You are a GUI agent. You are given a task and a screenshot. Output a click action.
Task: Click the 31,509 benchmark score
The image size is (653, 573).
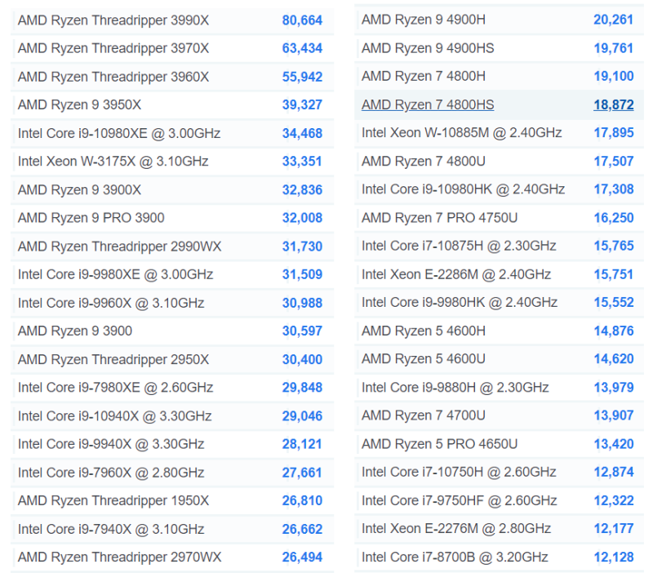point(302,275)
